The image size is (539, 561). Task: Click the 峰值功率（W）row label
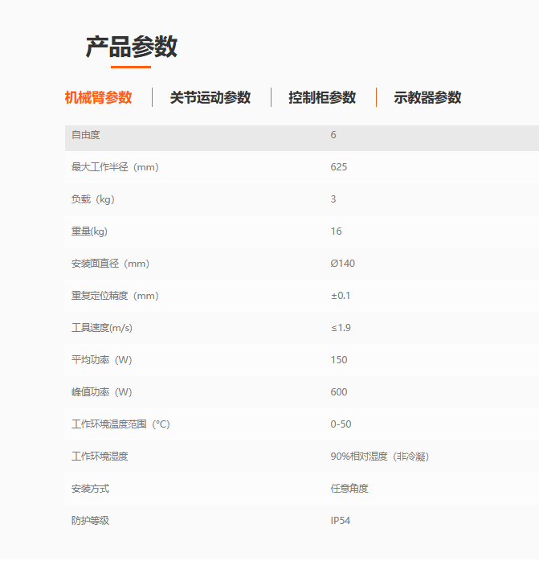click(x=101, y=392)
